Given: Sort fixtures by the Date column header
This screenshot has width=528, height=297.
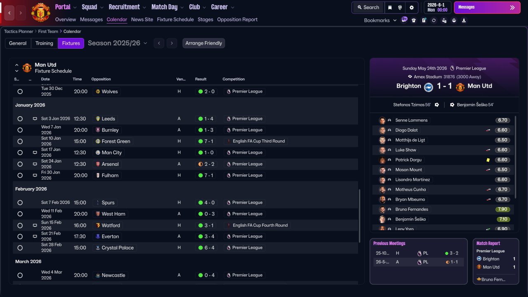Looking at the screenshot, I should [45, 79].
